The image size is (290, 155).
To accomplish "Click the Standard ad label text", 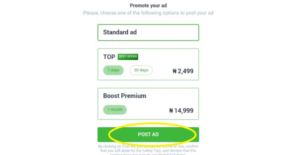I will pos(120,32).
